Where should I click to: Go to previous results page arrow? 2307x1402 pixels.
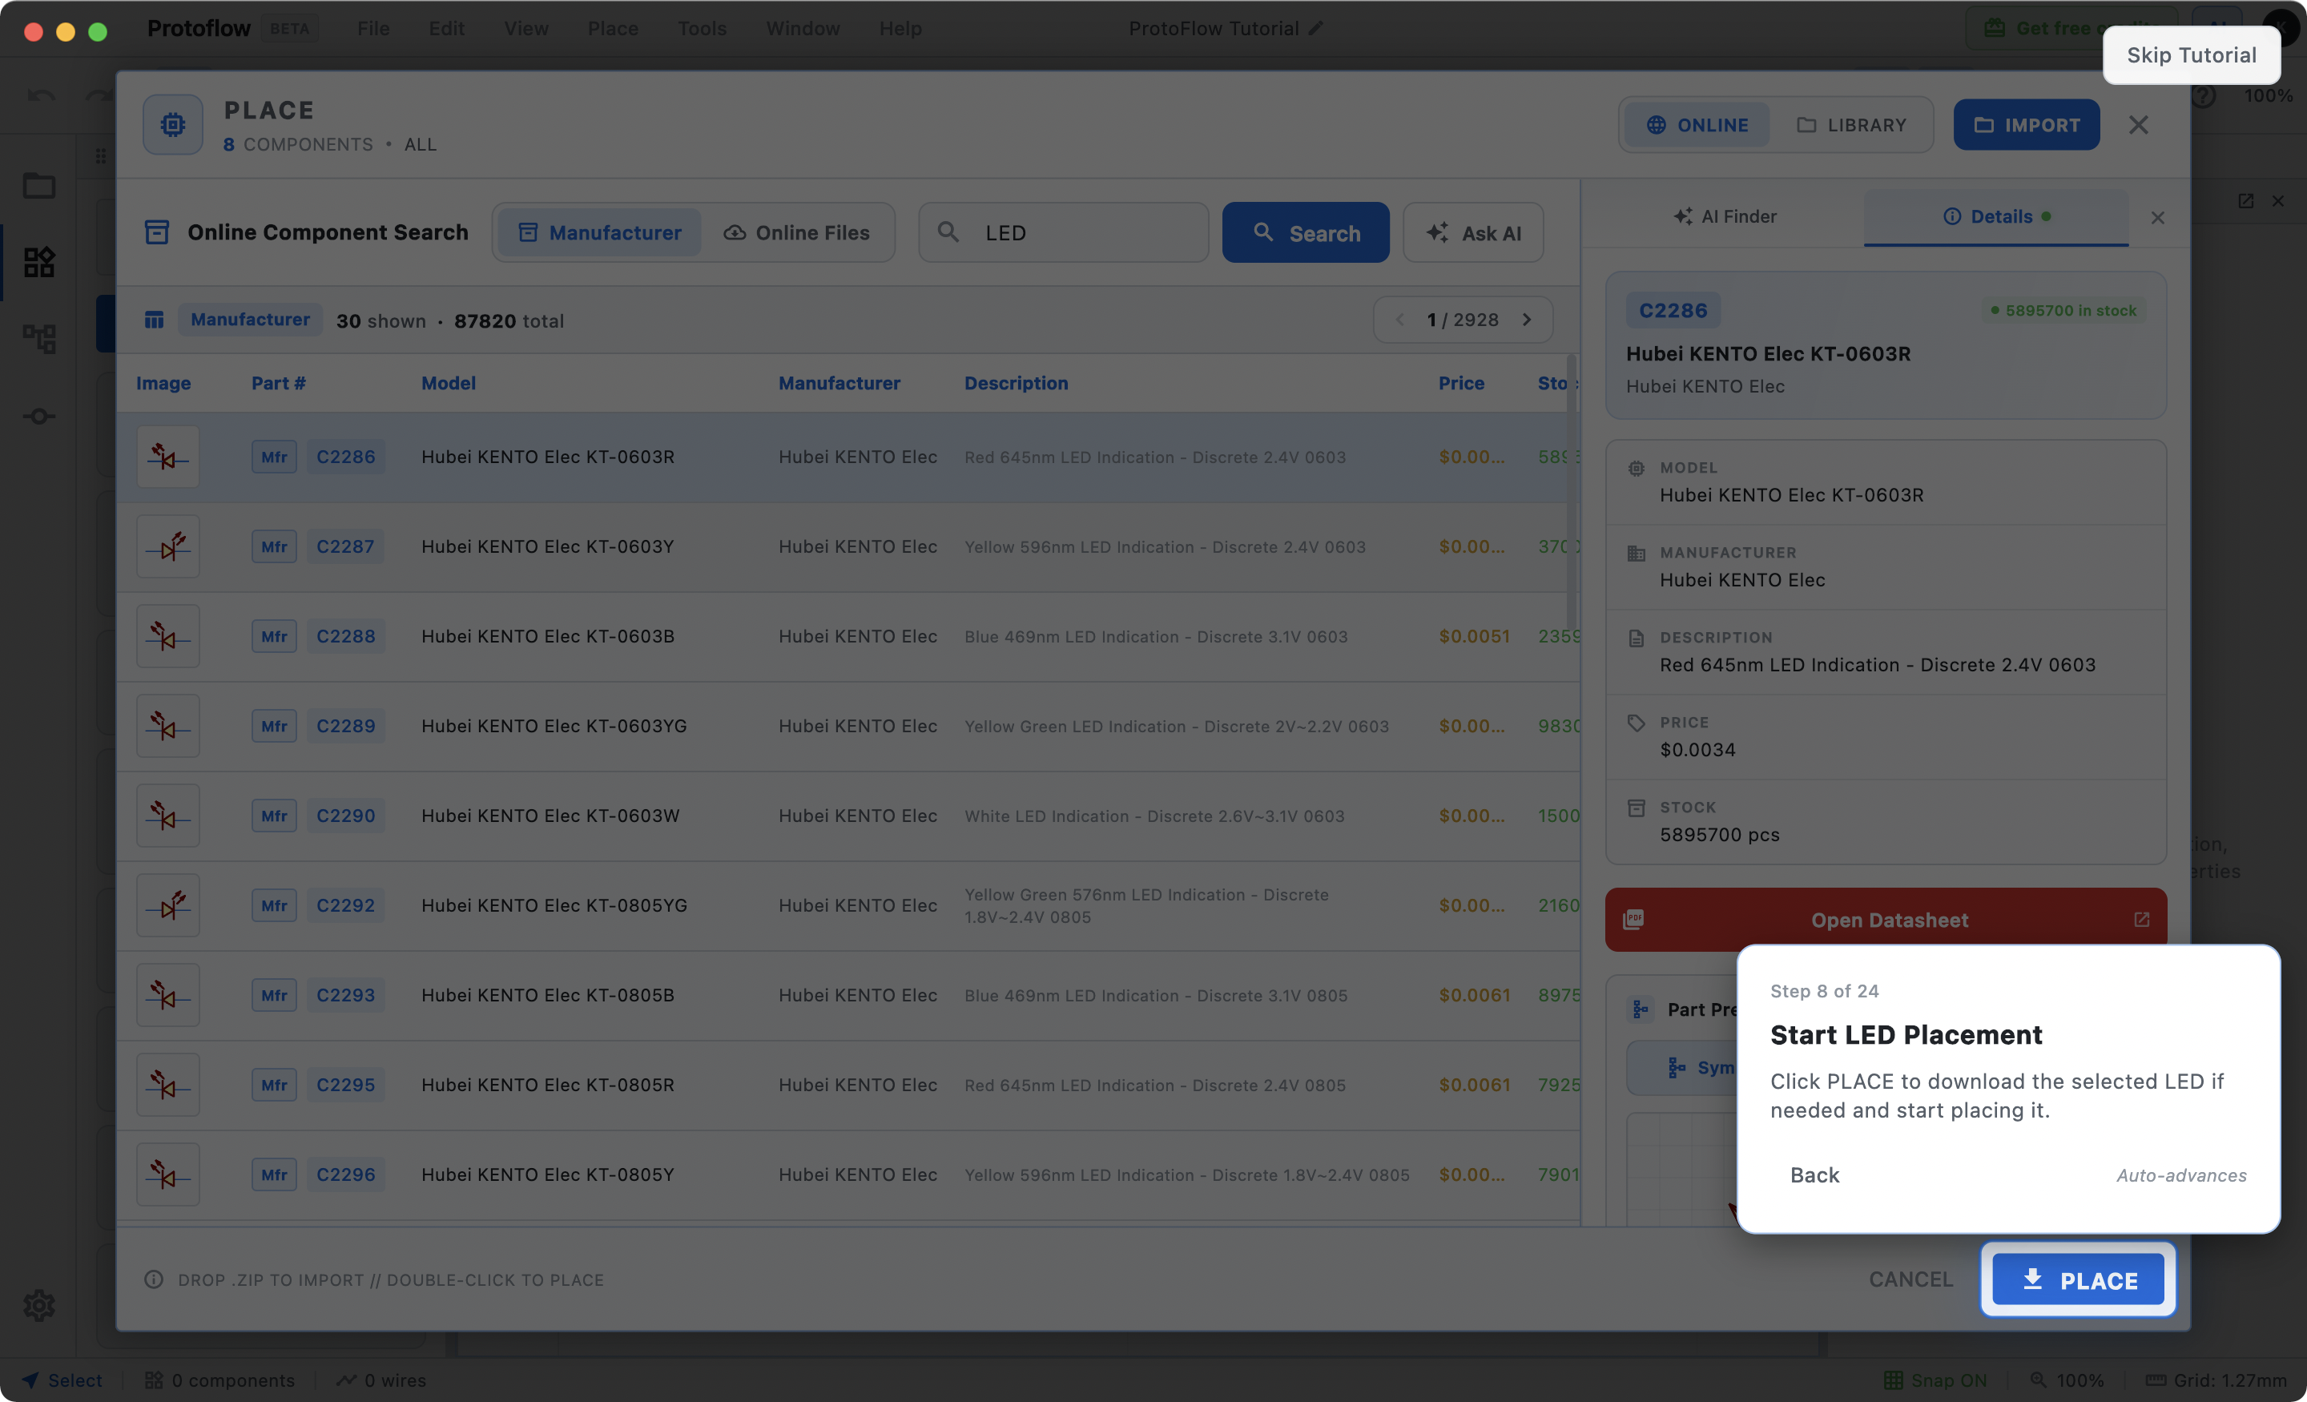pyautogui.click(x=1399, y=320)
